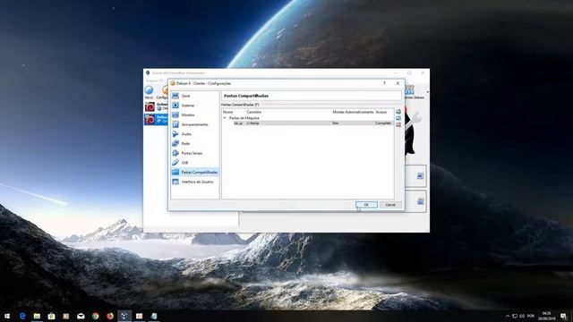Click the Acesso column header

pos(381,112)
